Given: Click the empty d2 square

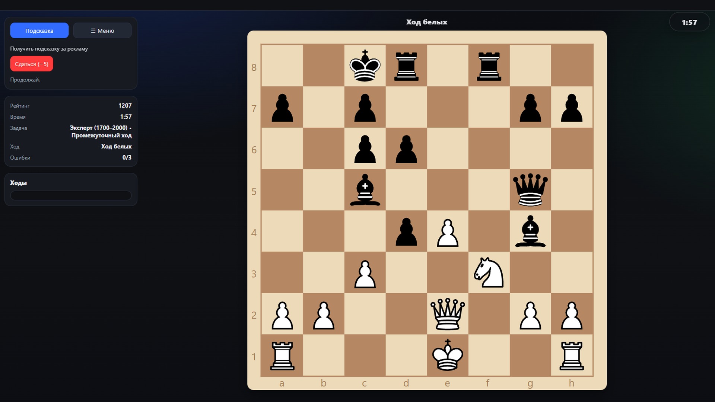Looking at the screenshot, I should point(406,314).
